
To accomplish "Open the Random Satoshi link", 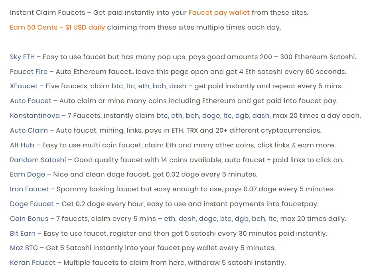I will 38,160.
